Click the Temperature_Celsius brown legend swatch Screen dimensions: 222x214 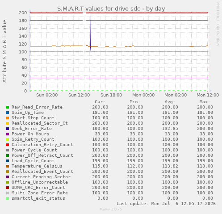pyautogui.click(x=8, y=166)
